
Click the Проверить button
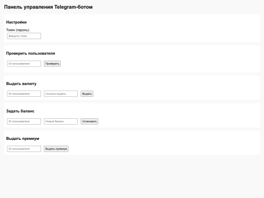pyautogui.click(x=52, y=64)
